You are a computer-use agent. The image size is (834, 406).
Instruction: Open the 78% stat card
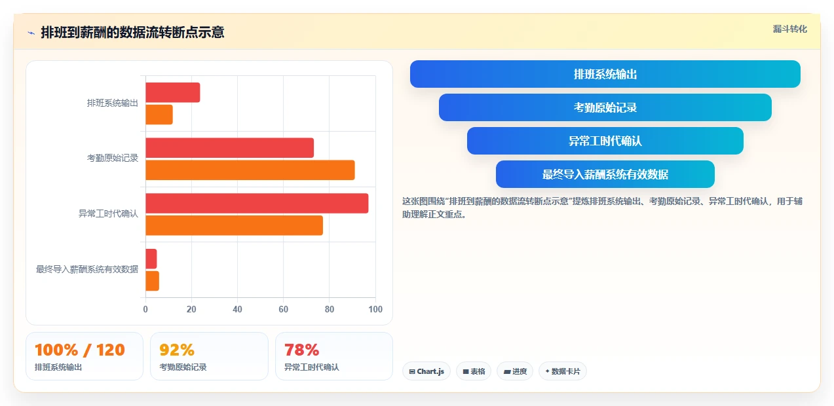(x=334, y=356)
